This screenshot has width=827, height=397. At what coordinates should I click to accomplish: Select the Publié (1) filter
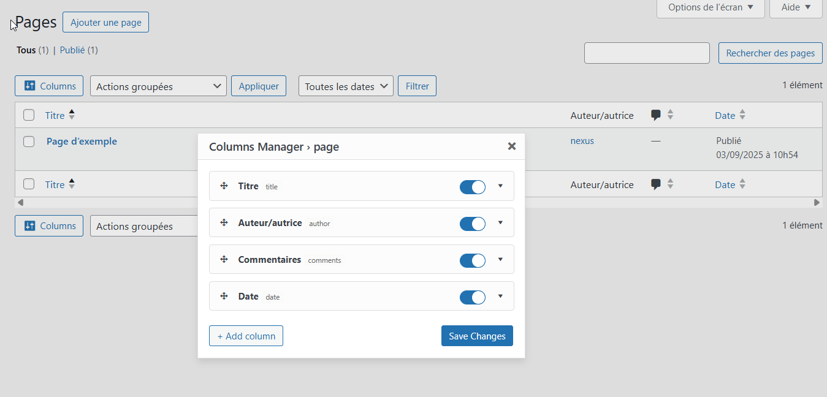coord(79,50)
